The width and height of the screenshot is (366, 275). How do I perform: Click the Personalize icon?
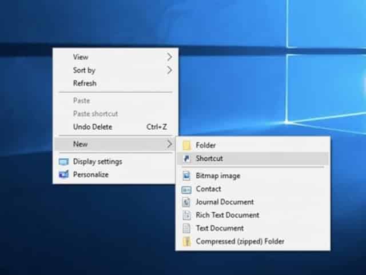click(x=63, y=175)
